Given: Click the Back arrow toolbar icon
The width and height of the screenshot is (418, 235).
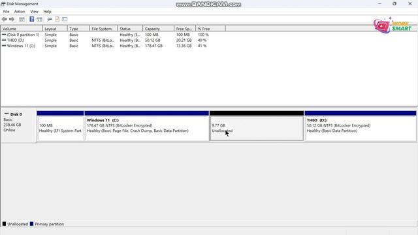Looking at the screenshot, I should (x=5, y=19).
